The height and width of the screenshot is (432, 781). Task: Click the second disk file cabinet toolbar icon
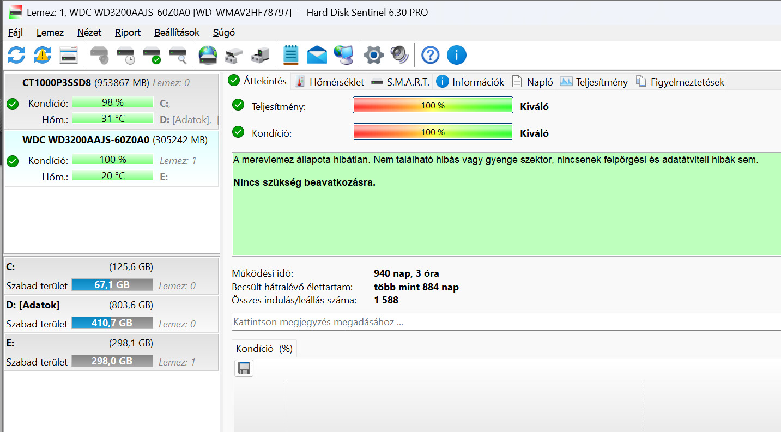[261, 54]
